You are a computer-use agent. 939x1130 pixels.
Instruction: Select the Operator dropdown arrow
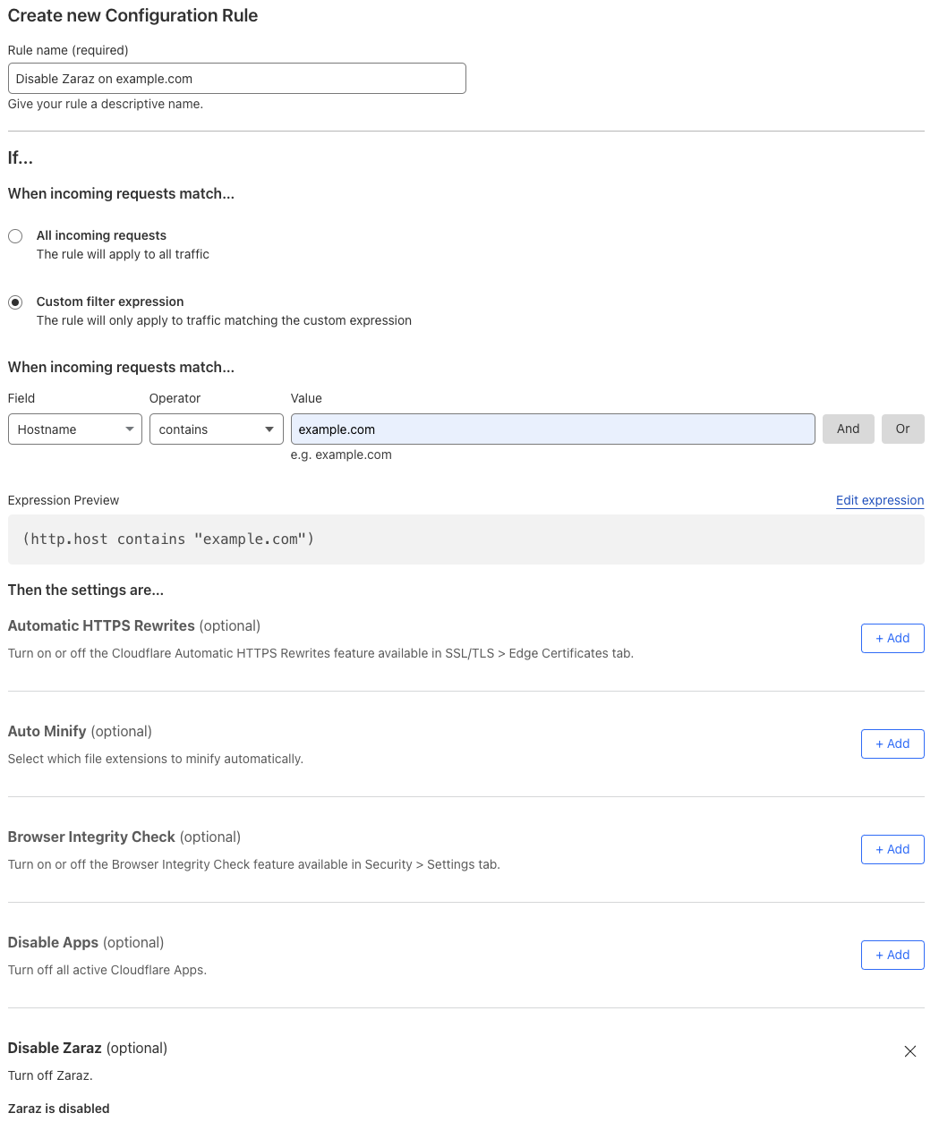click(x=269, y=429)
